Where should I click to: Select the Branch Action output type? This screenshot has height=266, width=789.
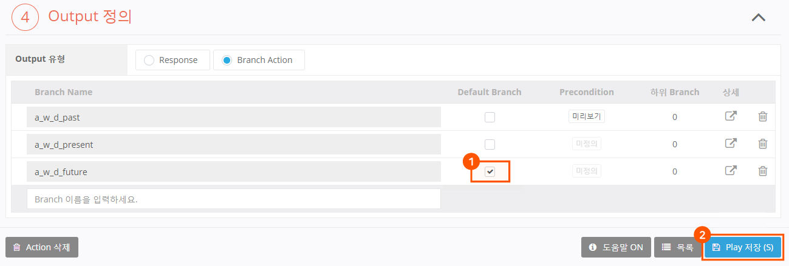coord(227,60)
